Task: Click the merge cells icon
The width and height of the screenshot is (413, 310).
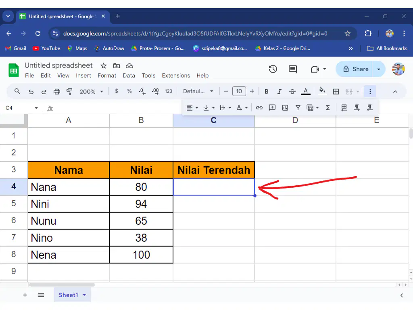Action: (x=349, y=92)
